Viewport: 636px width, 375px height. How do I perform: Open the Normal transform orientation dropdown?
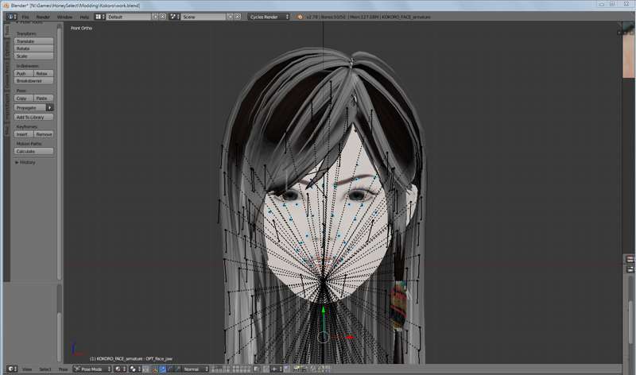click(x=196, y=369)
